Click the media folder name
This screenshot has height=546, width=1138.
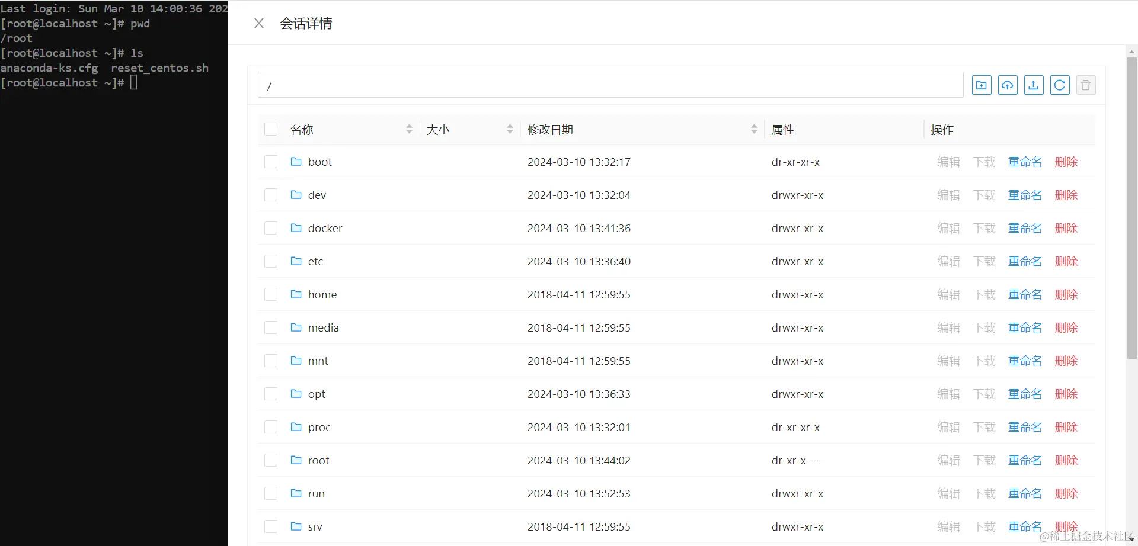click(323, 327)
